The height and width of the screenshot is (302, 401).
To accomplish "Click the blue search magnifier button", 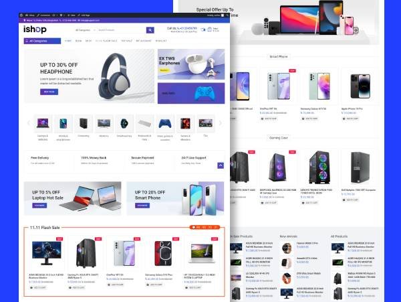I will click(x=150, y=30).
